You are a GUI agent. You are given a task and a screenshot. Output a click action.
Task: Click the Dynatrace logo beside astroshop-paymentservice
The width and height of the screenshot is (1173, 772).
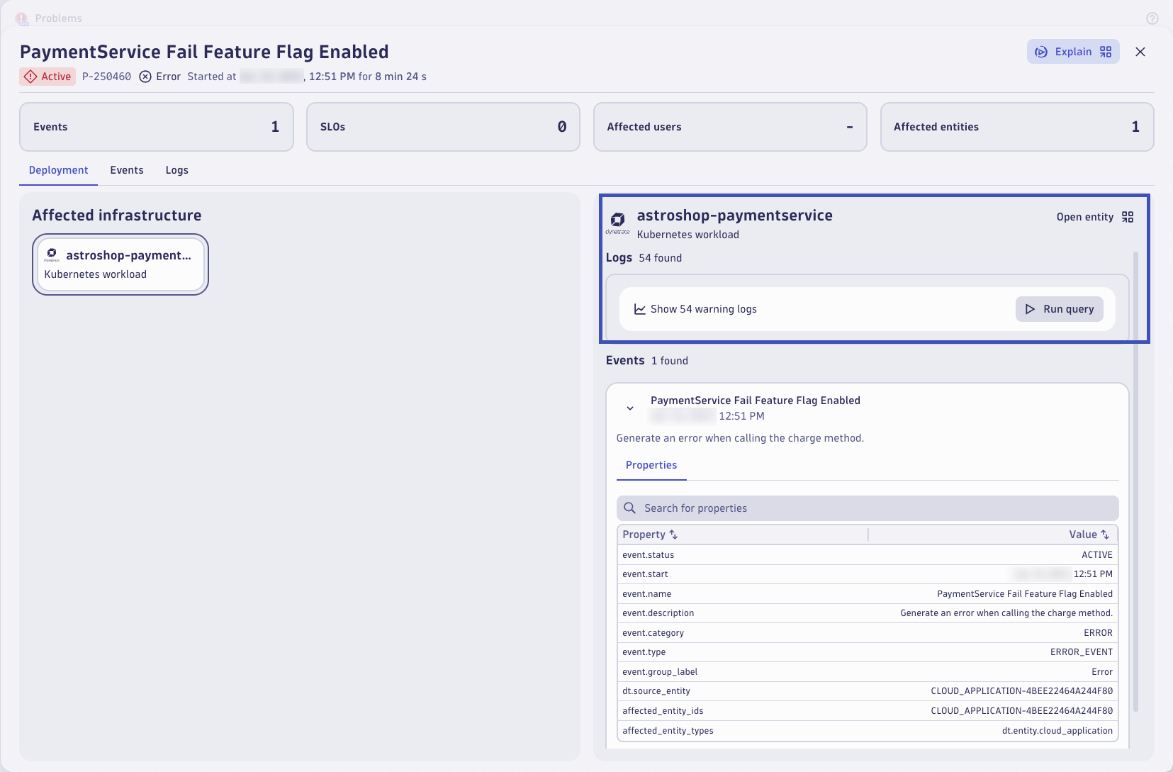pyautogui.click(x=618, y=223)
